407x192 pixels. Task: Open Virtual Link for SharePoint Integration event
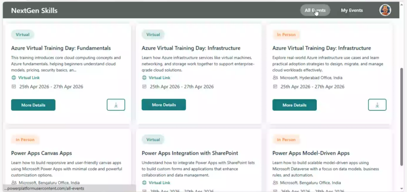(159, 183)
